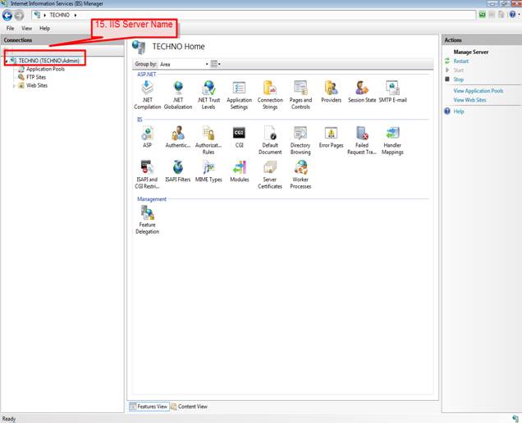
Task: Click the Management group header
Action: coord(152,199)
